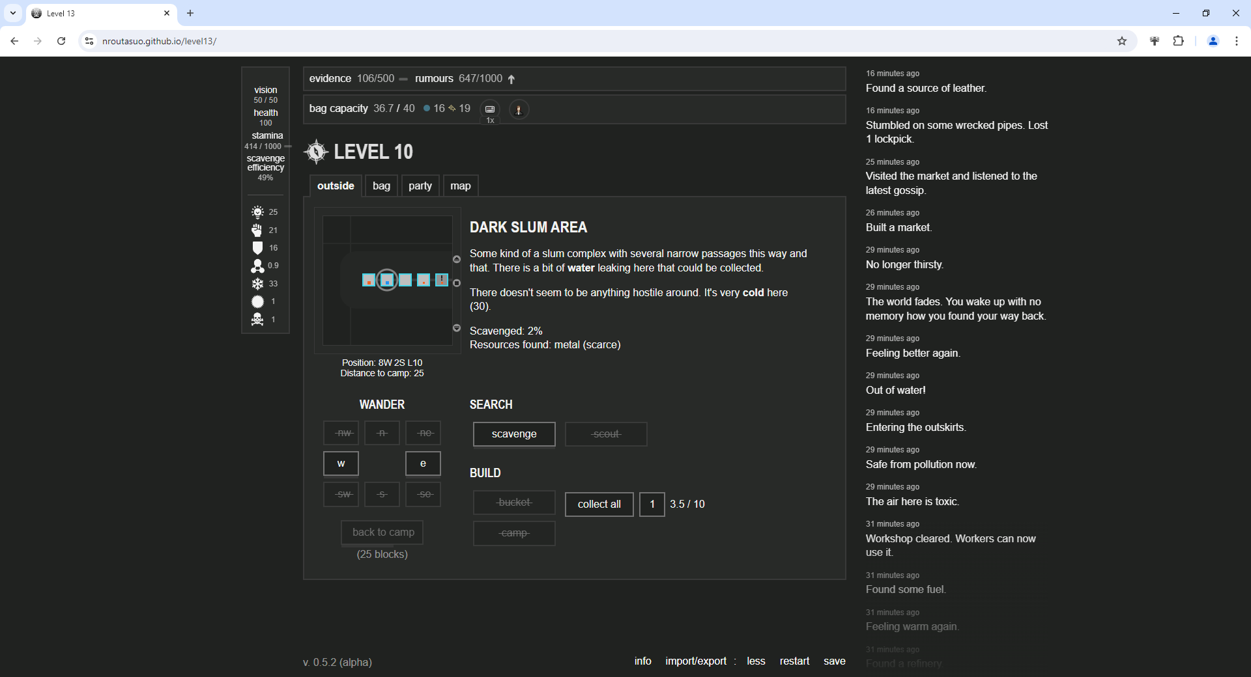The height and width of the screenshot is (677, 1251).
Task: Wander west with the w button
Action: (341, 463)
